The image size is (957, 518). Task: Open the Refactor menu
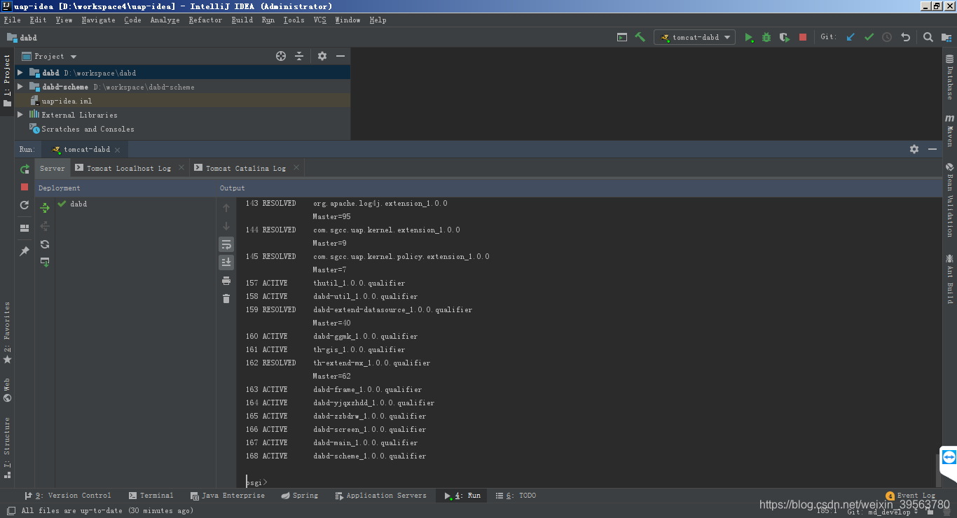pyautogui.click(x=205, y=20)
